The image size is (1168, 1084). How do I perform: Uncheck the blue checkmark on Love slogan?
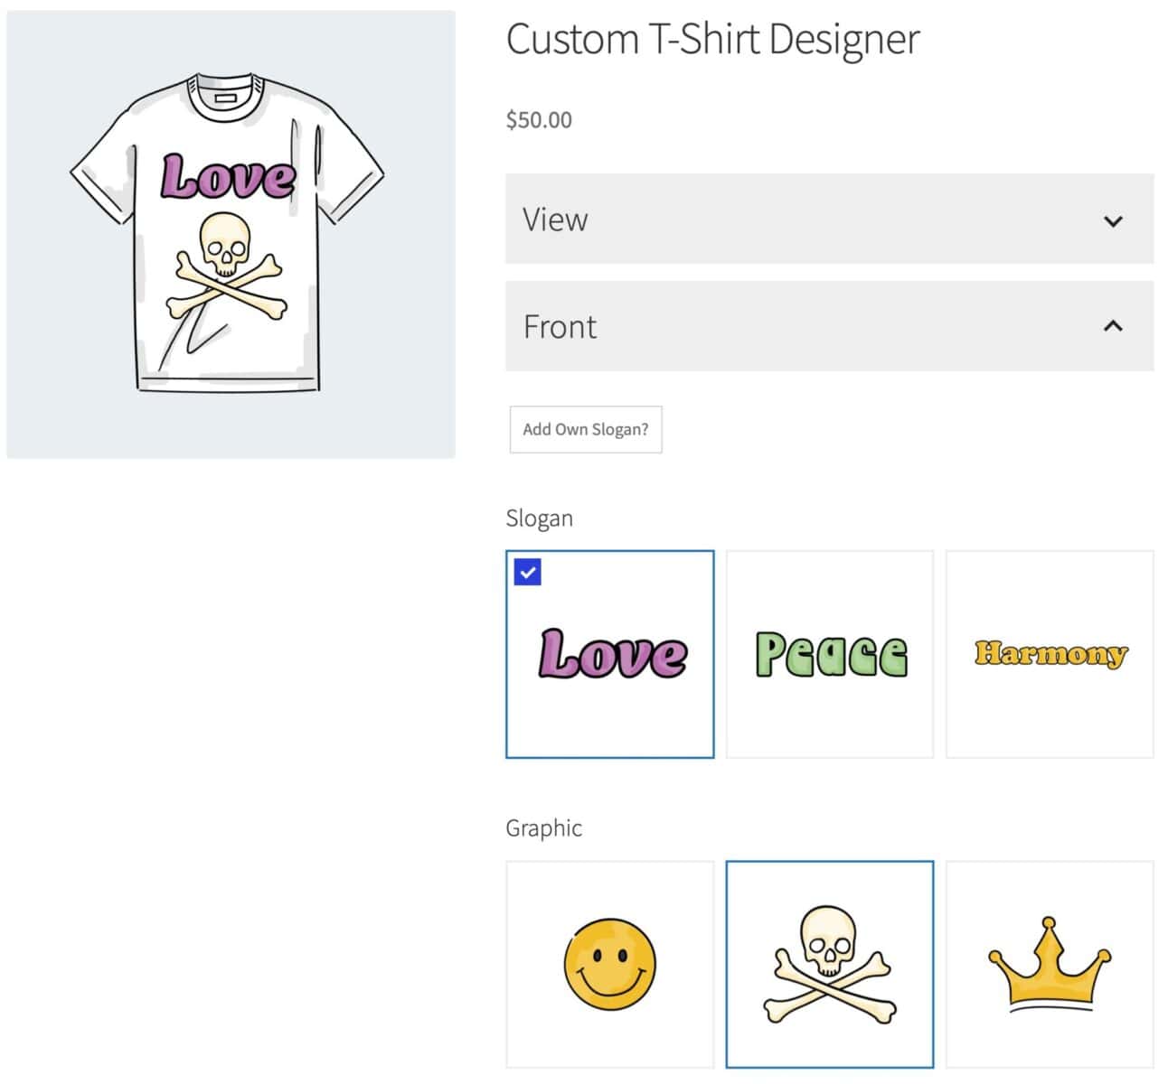[x=527, y=572]
